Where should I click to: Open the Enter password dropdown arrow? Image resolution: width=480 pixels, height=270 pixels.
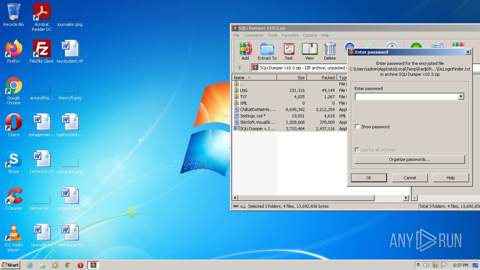click(461, 97)
